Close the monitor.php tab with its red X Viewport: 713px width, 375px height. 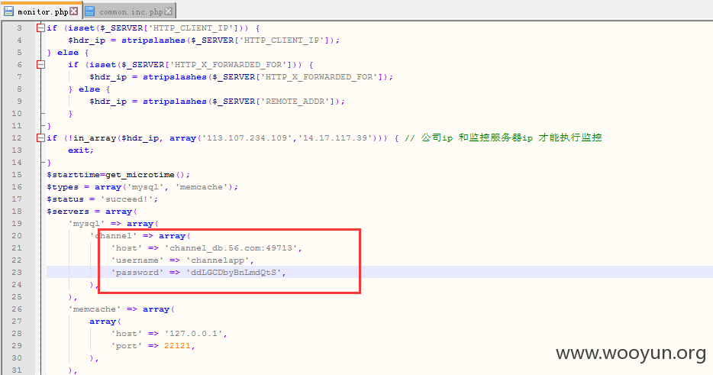pyautogui.click(x=73, y=11)
